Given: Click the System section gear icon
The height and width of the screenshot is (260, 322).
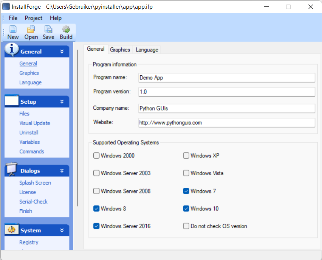Looking at the screenshot, I should pos(12,229).
